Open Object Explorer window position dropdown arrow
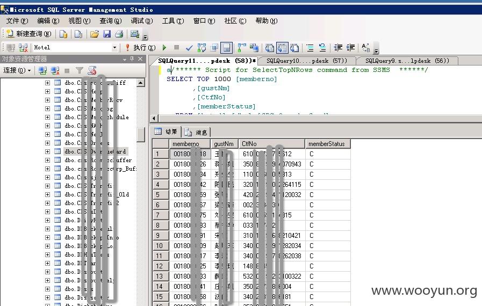Image resolution: width=482 pixels, height=306 pixels. tap(125, 59)
